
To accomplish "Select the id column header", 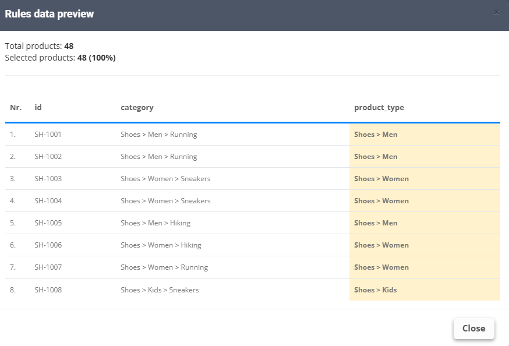I will tap(38, 107).
